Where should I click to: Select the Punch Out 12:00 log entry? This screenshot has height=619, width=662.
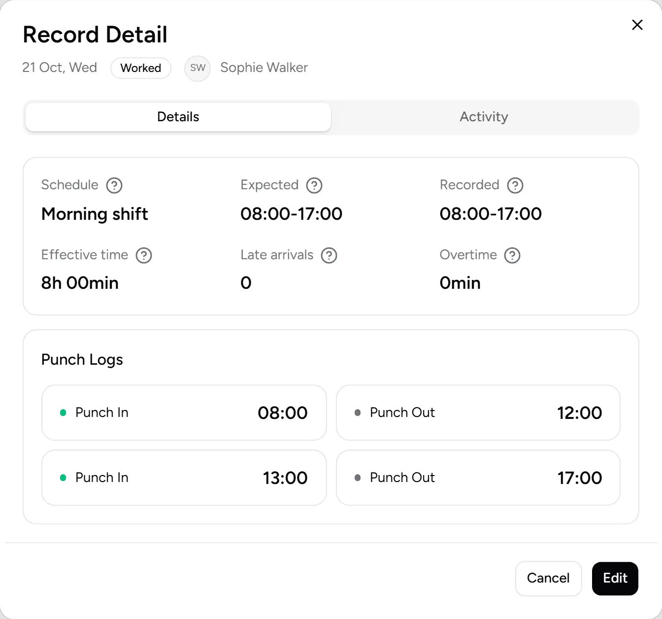tap(478, 413)
